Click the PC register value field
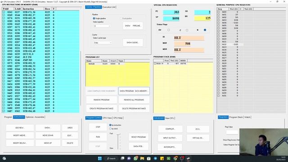 click(171, 12)
